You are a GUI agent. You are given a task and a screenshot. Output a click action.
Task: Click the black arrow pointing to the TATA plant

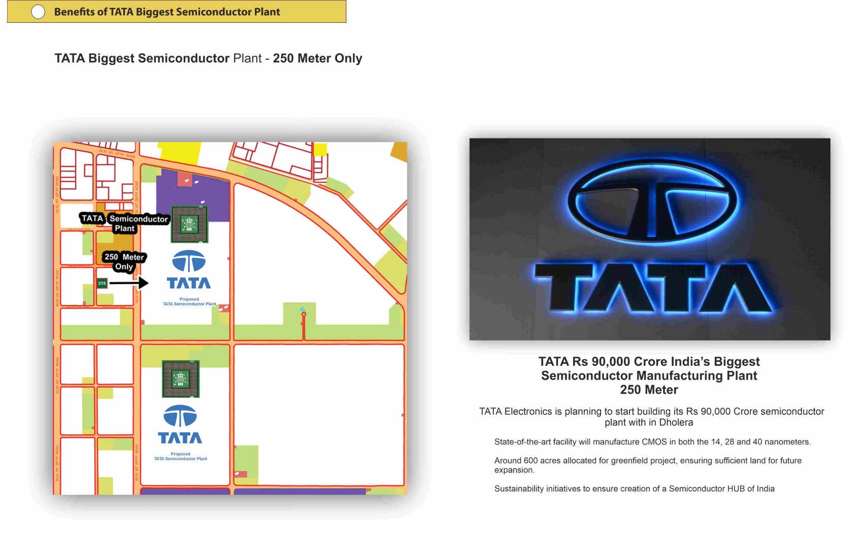point(129,283)
